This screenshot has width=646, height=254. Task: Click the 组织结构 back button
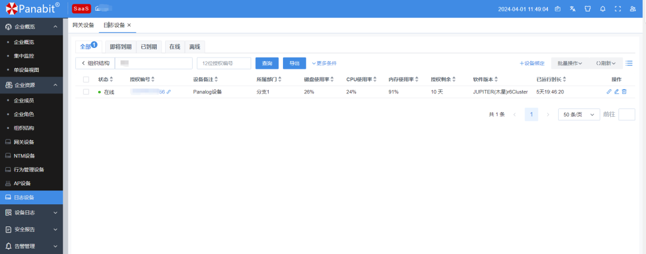click(95, 63)
